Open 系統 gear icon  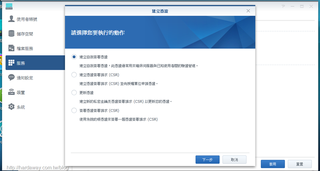pyautogui.click(x=11, y=107)
